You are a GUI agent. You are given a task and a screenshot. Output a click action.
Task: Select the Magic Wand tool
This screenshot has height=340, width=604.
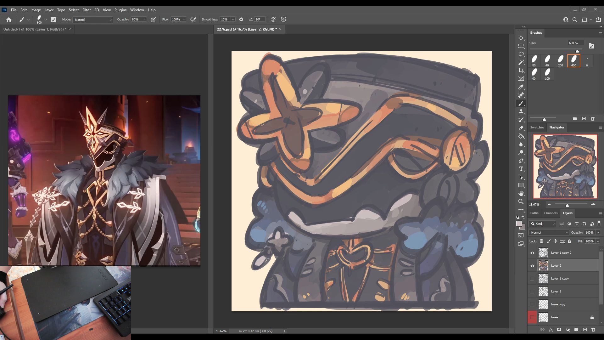point(521,62)
